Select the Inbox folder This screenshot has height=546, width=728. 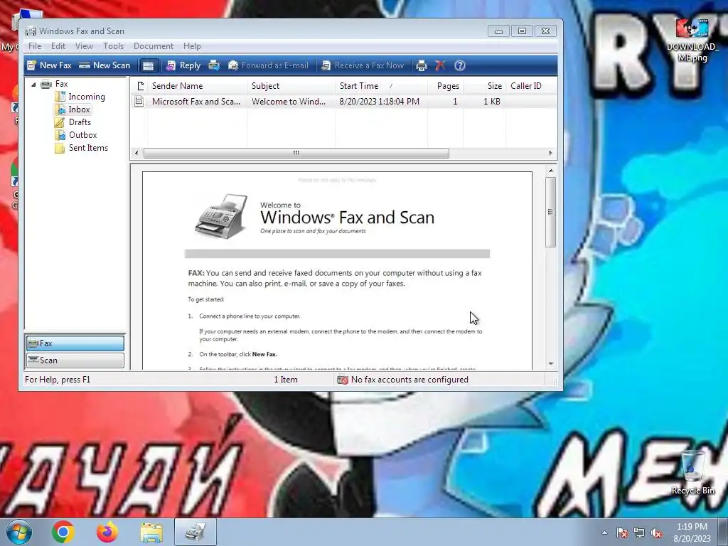(x=79, y=109)
